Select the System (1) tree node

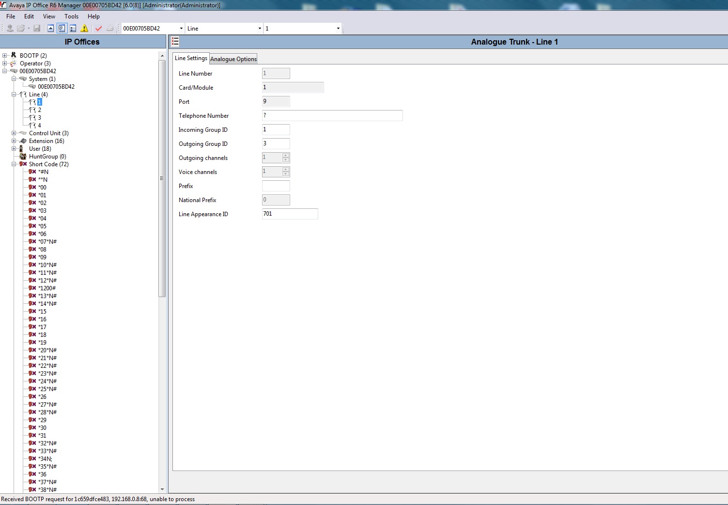[x=42, y=79]
